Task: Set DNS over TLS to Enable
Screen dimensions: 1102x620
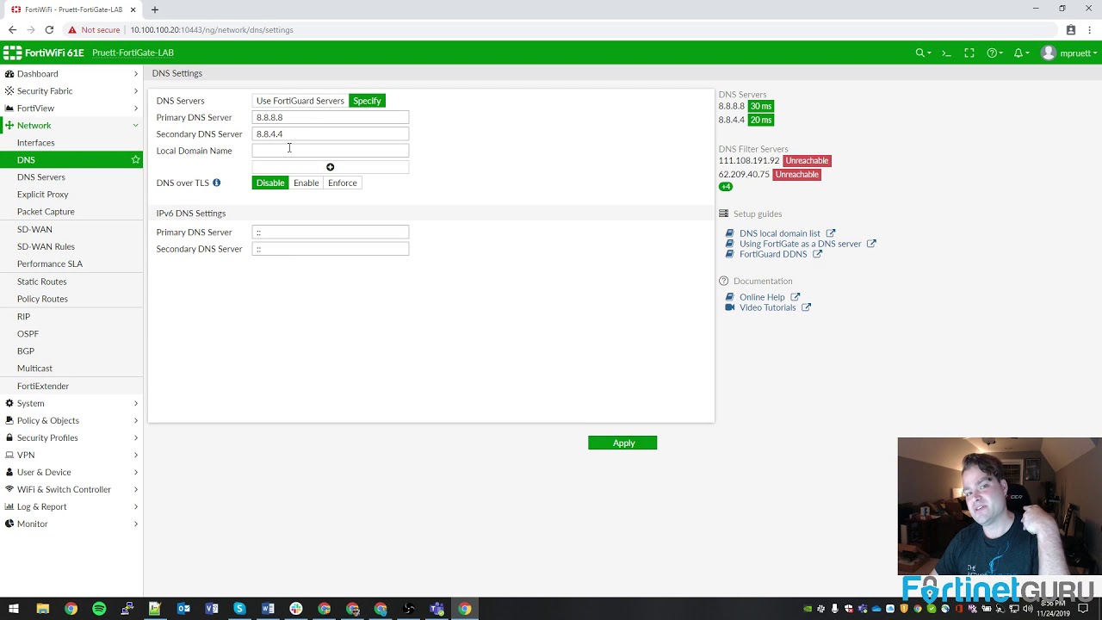Action: [x=306, y=183]
